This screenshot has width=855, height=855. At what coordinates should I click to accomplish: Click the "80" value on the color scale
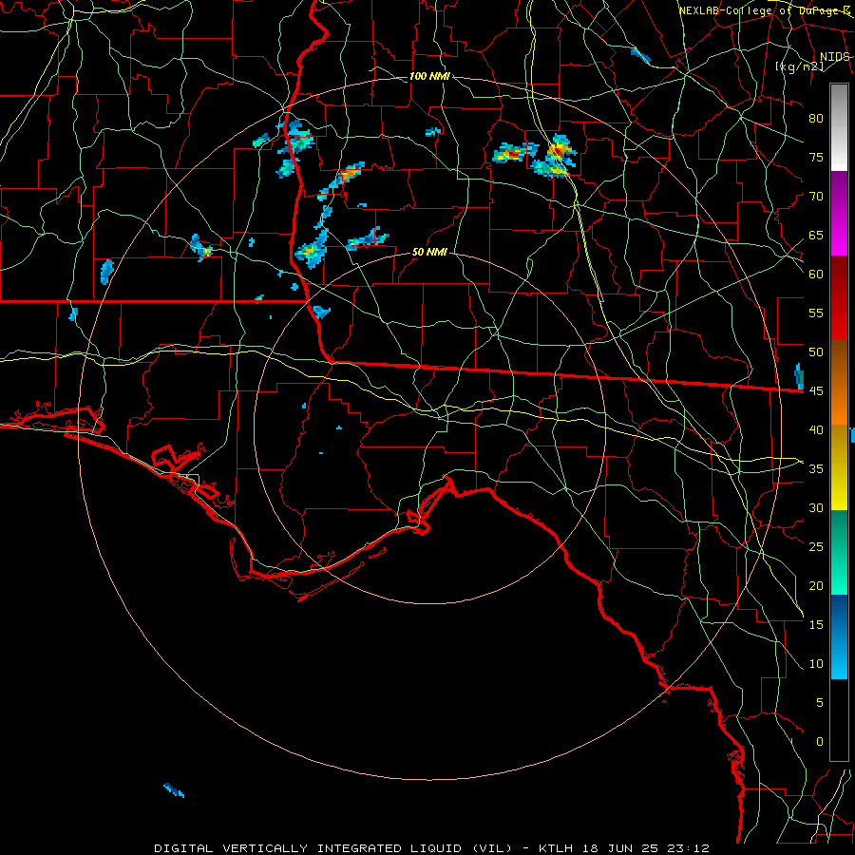pyautogui.click(x=816, y=119)
